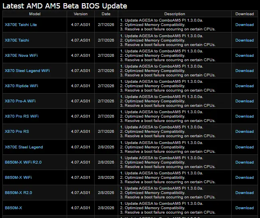
Task: Select date 2/7/2026 in X870E Taichi row
Action: click(x=106, y=40)
